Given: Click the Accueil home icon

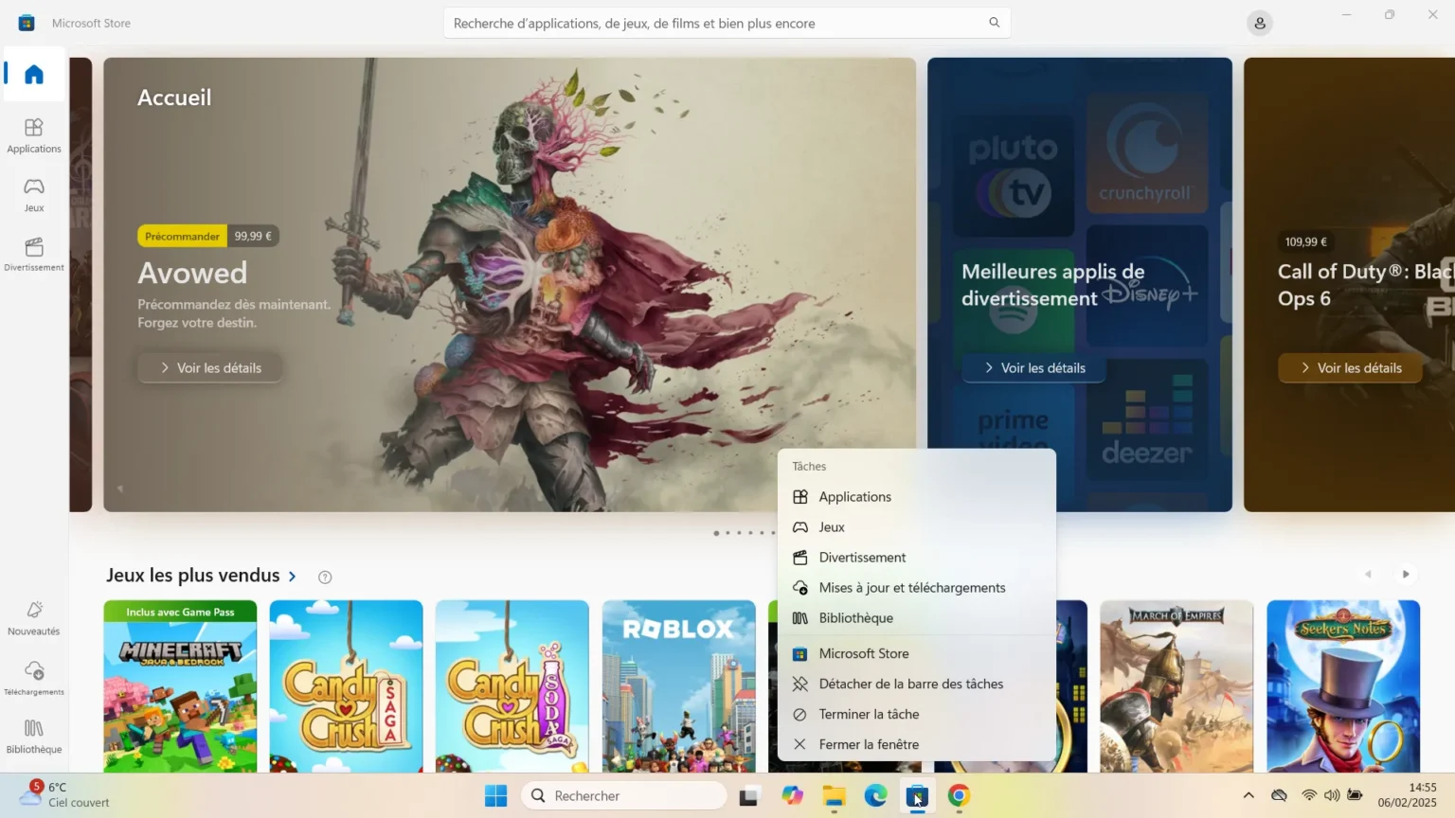Looking at the screenshot, I should click(x=34, y=75).
